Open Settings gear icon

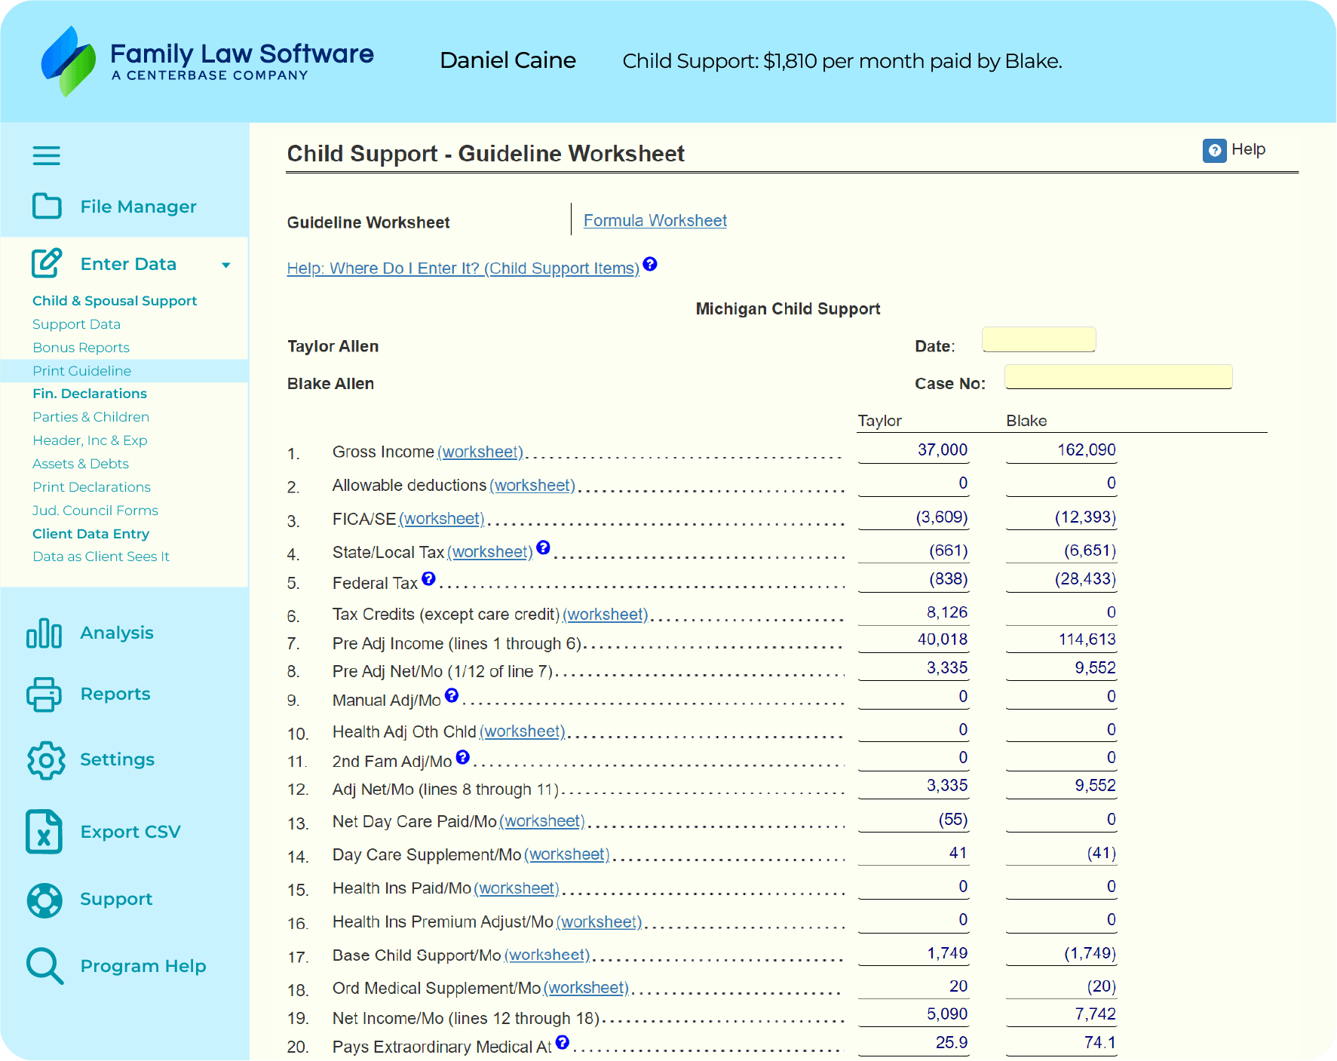[x=46, y=760]
